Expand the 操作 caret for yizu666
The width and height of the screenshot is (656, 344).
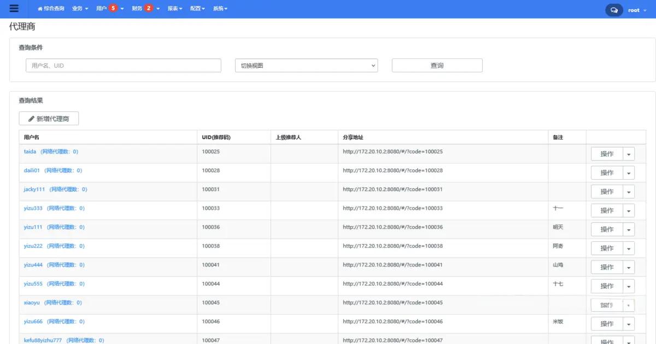tap(629, 323)
